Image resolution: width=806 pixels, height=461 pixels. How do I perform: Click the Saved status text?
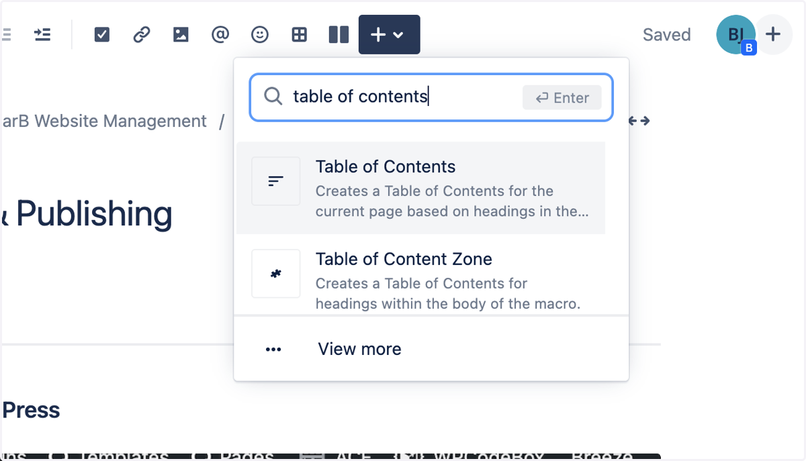[666, 35]
